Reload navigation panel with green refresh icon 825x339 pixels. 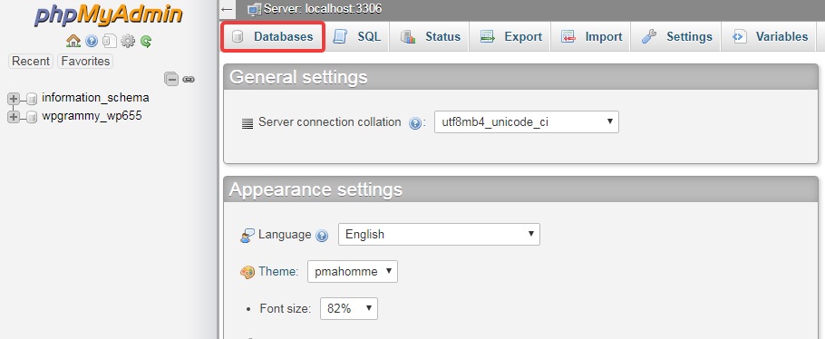click(146, 41)
